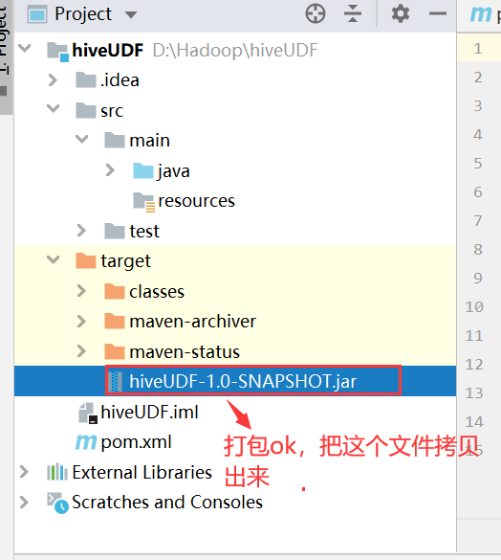Viewport: 501px width, 560px height.
Task: Select the maven-archiver label
Action: 193,322
